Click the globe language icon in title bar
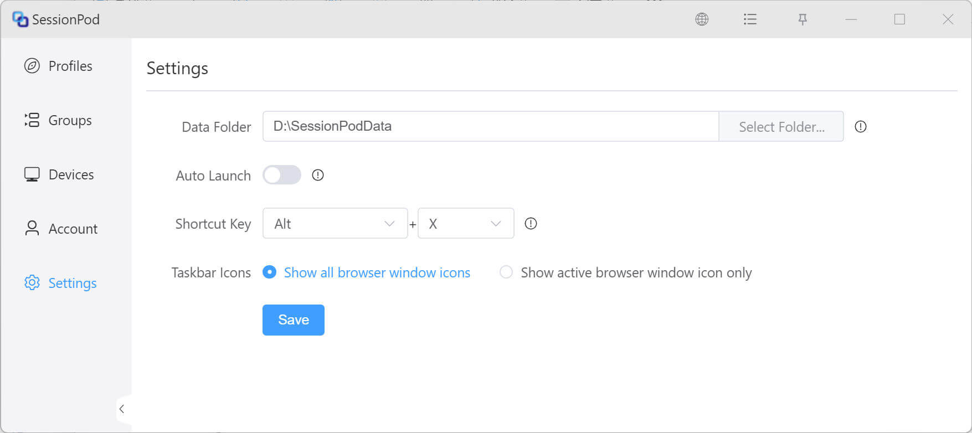The width and height of the screenshot is (972, 433). (x=702, y=19)
